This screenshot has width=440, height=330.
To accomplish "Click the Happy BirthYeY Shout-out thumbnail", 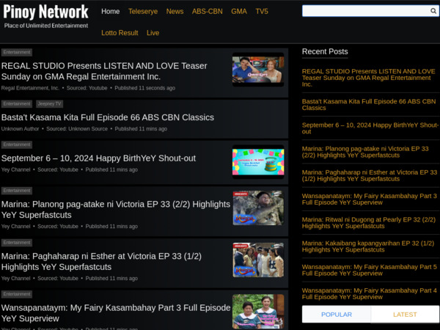I will pos(258,162).
